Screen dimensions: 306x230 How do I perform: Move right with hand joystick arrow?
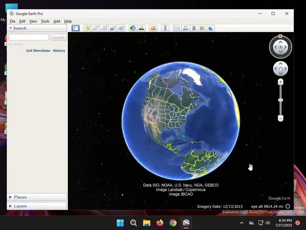click(x=285, y=69)
